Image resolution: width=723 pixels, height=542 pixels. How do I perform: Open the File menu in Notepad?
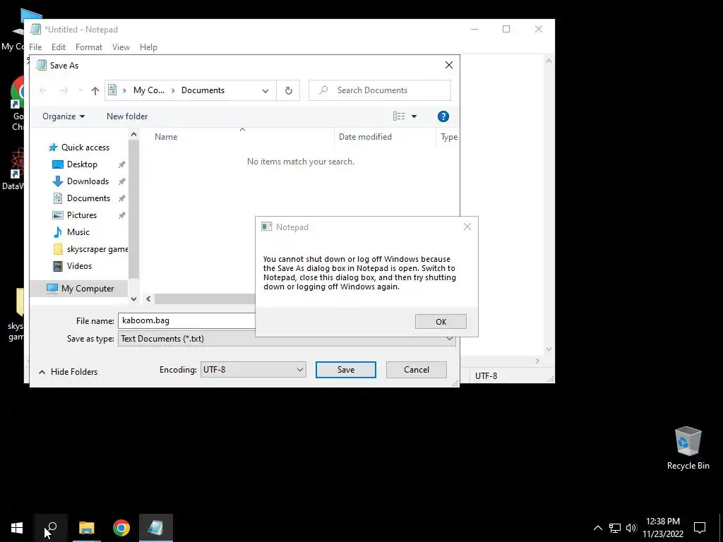pyautogui.click(x=35, y=47)
